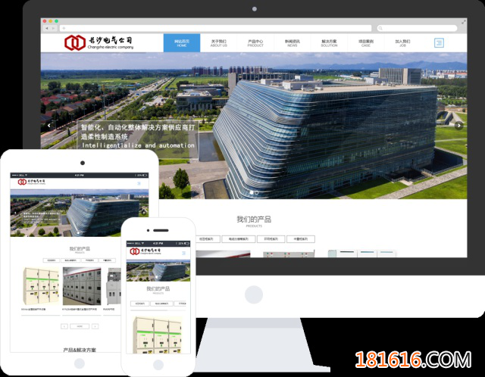Image resolution: width=485 pixels, height=377 pixels.
Task: Select the HOME navigation tab
Action: pos(182,43)
